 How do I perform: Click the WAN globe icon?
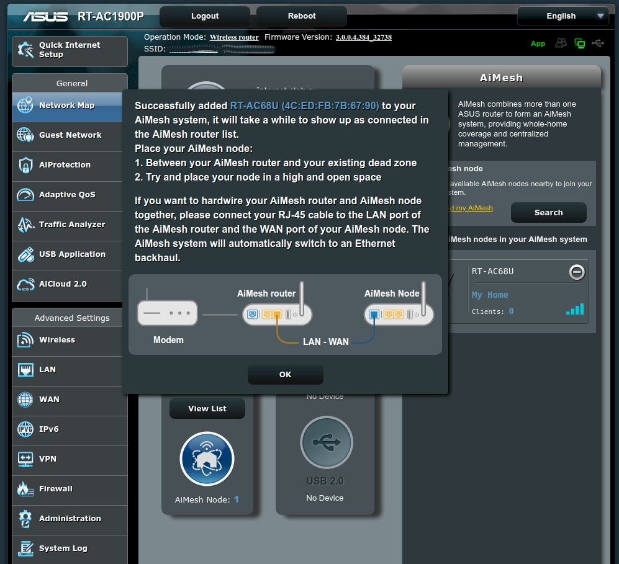(25, 400)
